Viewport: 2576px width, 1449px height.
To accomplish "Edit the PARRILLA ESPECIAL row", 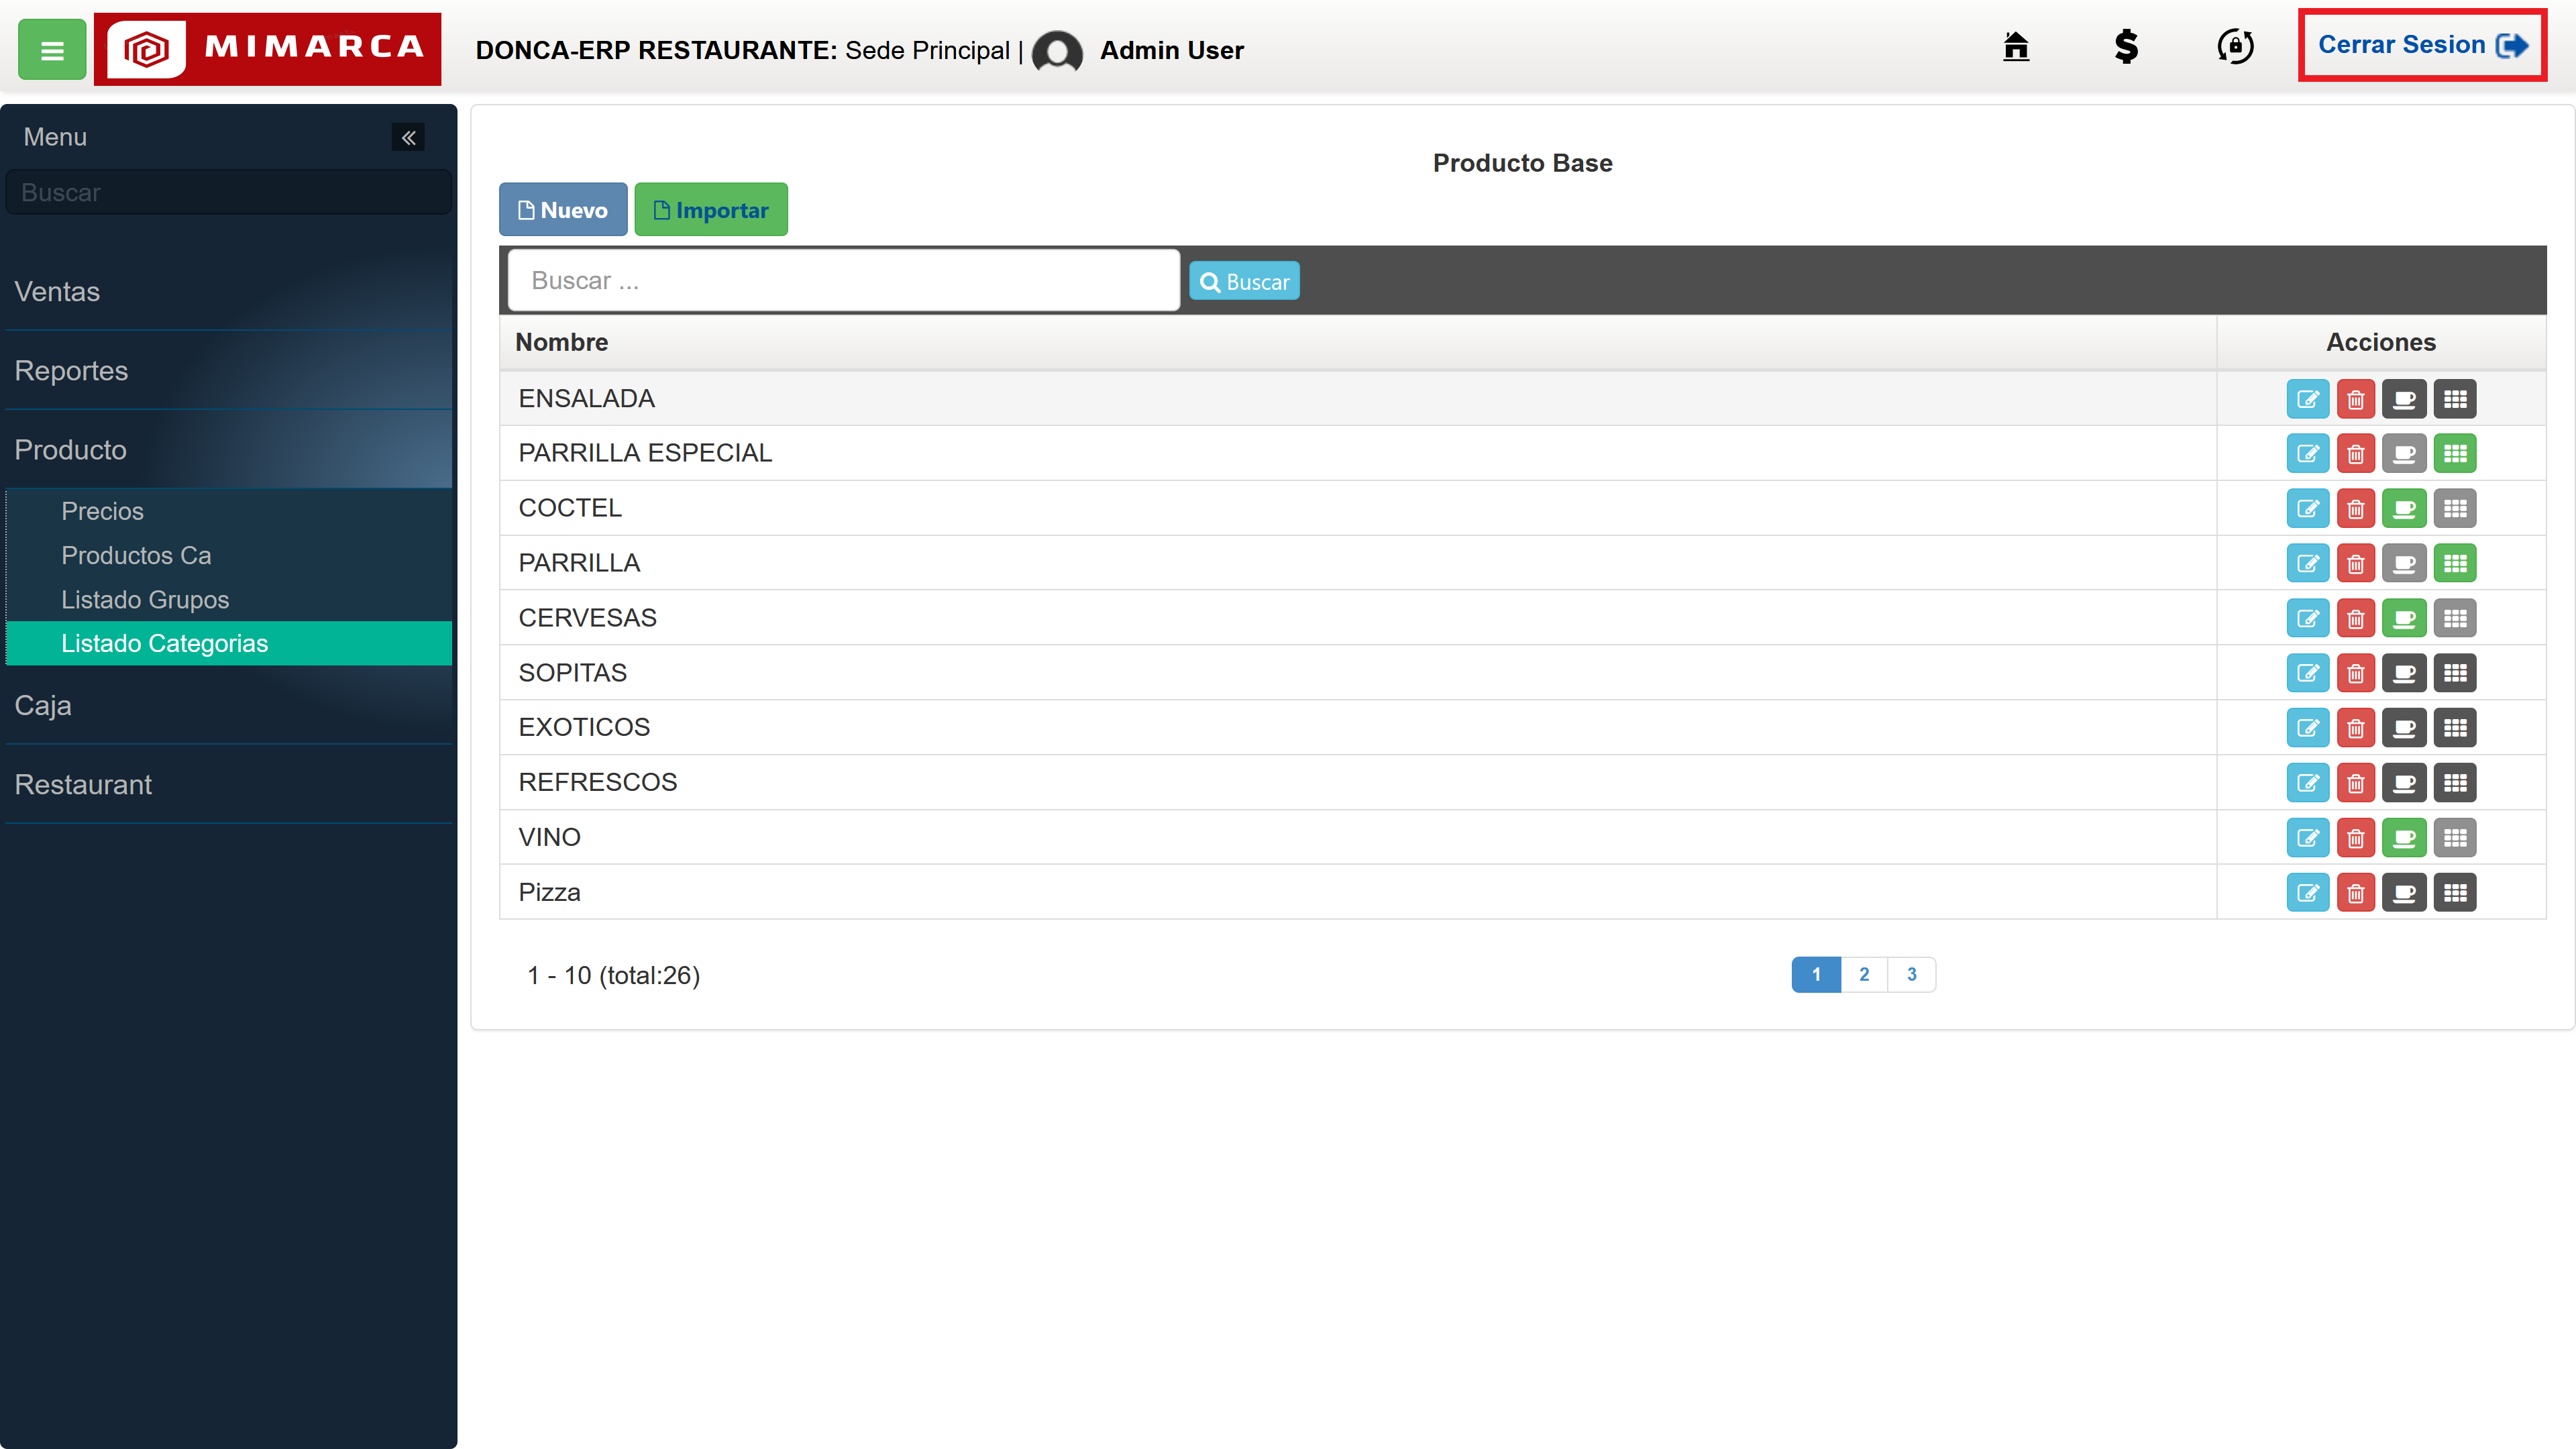I will (x=2308, y=454).
